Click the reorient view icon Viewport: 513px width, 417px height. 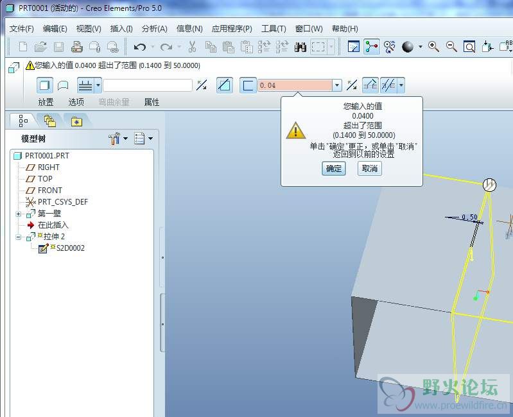[487, 47]
